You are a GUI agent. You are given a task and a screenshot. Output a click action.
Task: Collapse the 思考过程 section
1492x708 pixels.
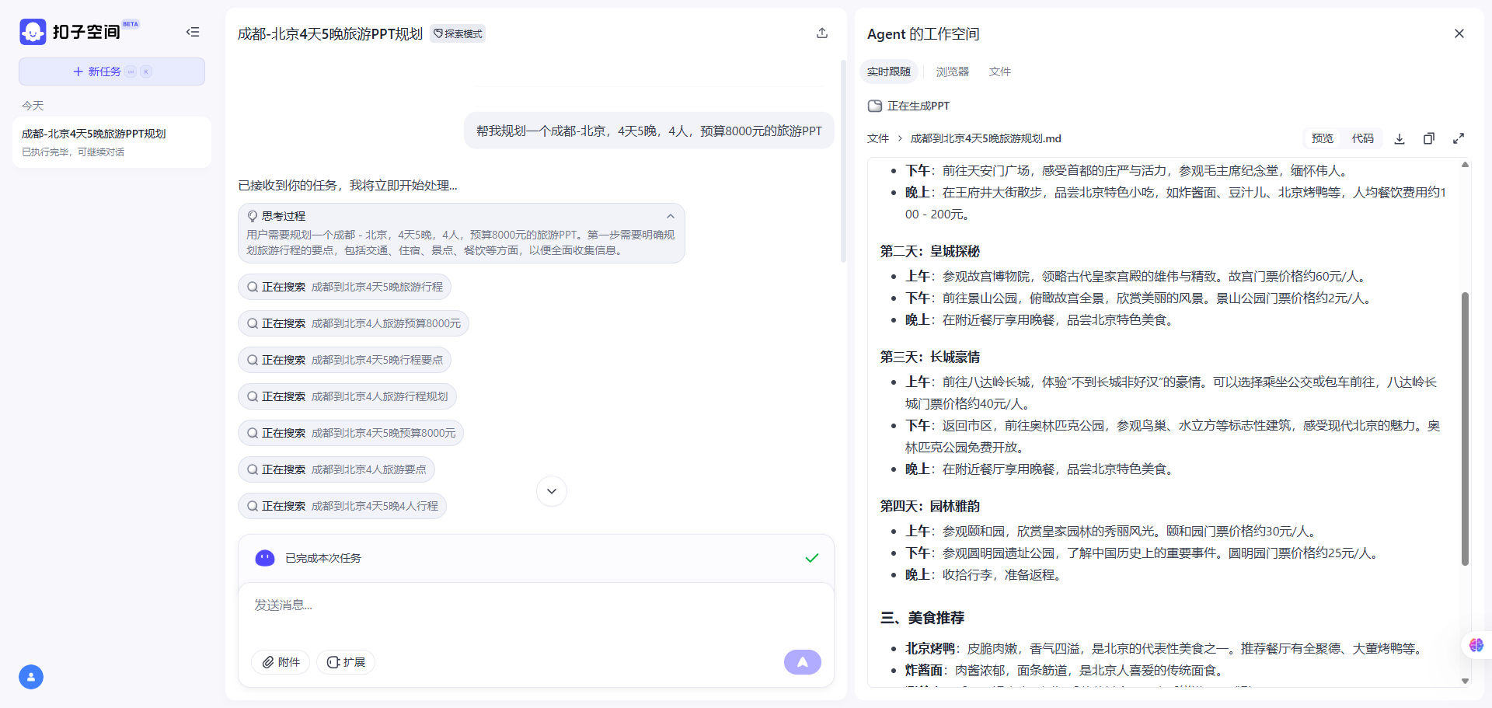(670, 216)
